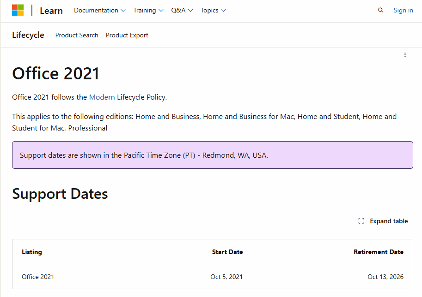The height and width of the screenshot is (297, 422).
Task: Click the Microsoft logo
Action: 18,10
